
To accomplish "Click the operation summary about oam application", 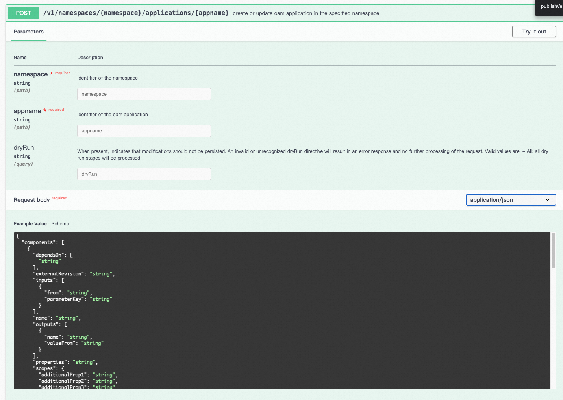I will click(x=306, y=13).
